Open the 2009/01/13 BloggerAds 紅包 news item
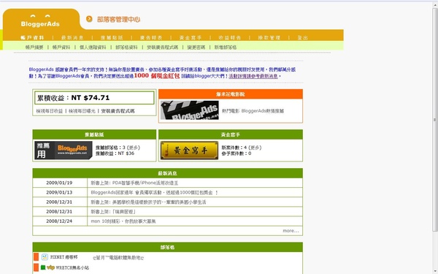 click(x=154, y=192)
